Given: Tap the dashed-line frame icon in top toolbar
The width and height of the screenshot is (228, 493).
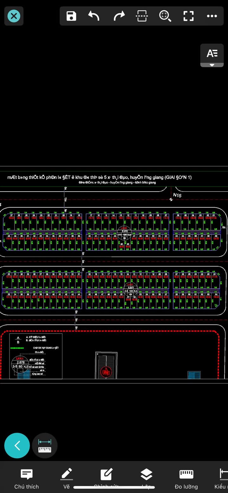Looking at the screenshot, I should [142, 16].
